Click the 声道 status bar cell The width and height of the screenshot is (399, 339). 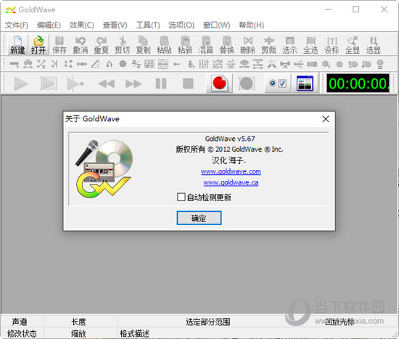click(x=20, y=322)
